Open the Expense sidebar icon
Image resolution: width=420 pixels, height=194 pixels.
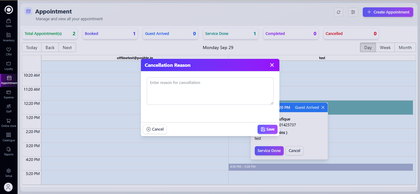(x=9, y=94)
